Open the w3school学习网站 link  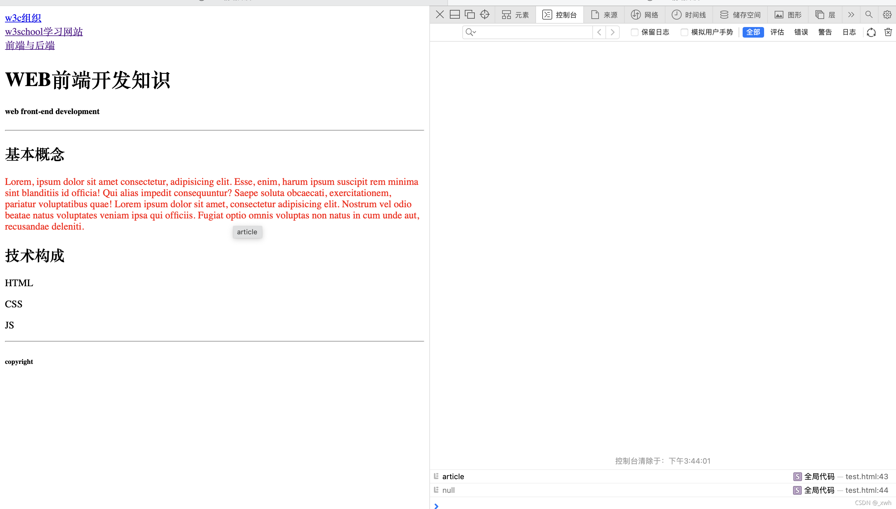[44, 32]
